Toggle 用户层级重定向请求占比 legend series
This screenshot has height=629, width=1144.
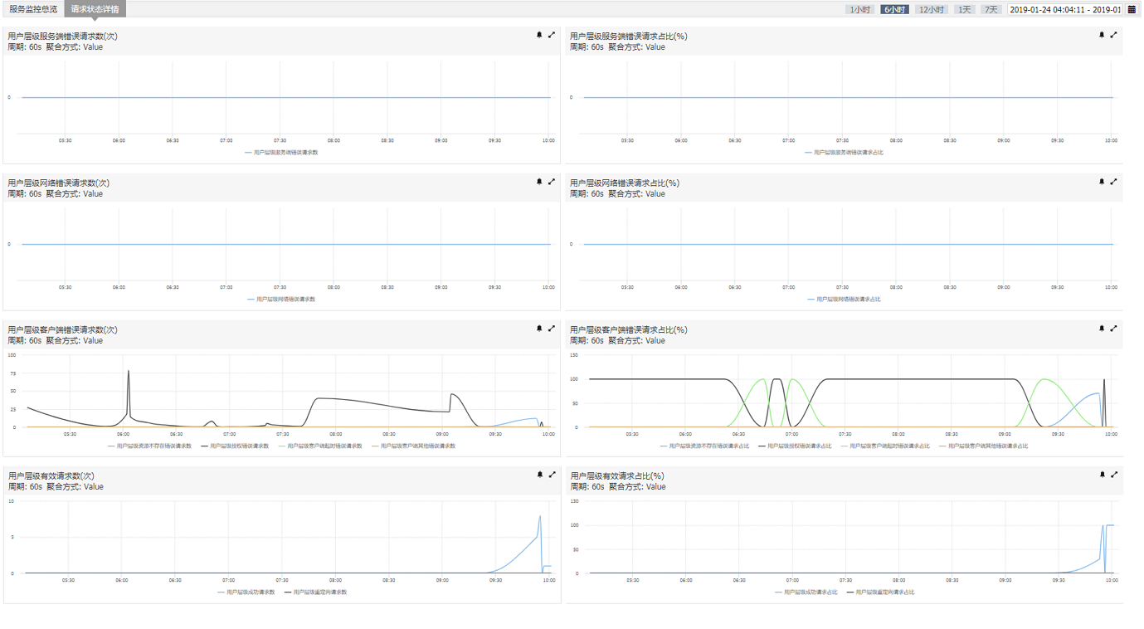[880, 592]
